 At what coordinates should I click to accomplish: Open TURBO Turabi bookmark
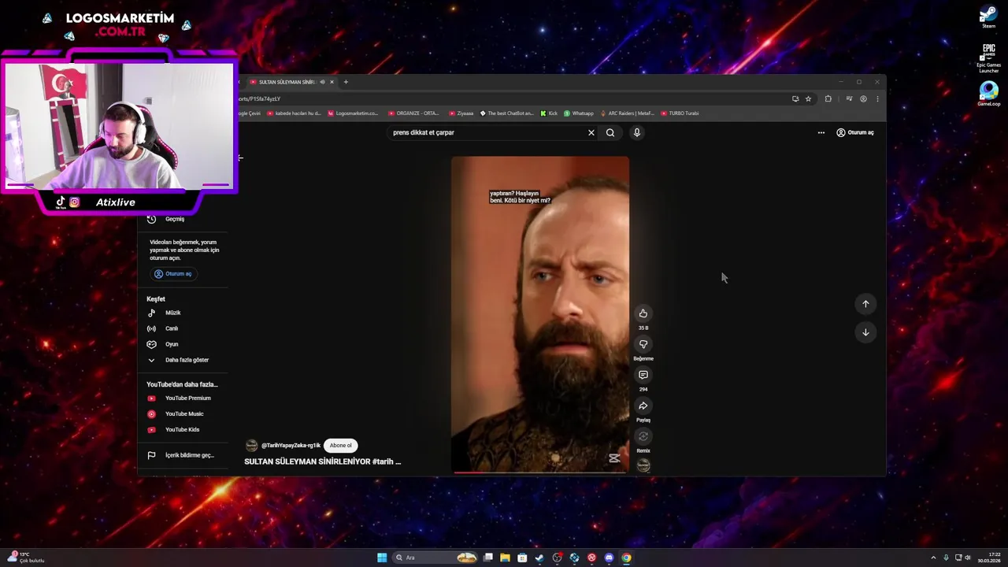(x=680, y=113)
